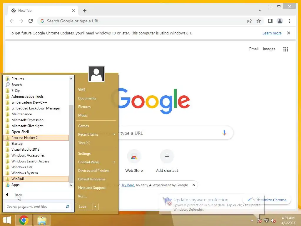Image resolution: width=301 pixels, height=226 pixels.
Task: Open the Lock options arrow
Action: click(x=96, y=207)
